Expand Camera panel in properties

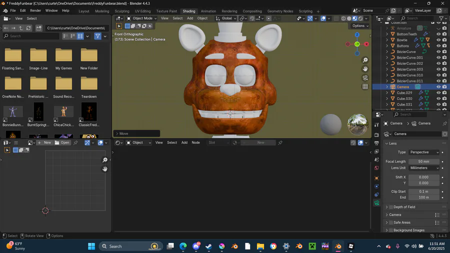point(387,214)
